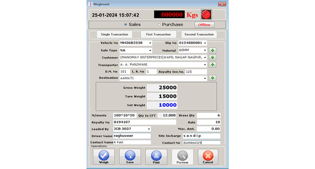Click the Brass Qty field
Image resolution: width=315 pixels, height=169 pixels.
coord(209,115)
